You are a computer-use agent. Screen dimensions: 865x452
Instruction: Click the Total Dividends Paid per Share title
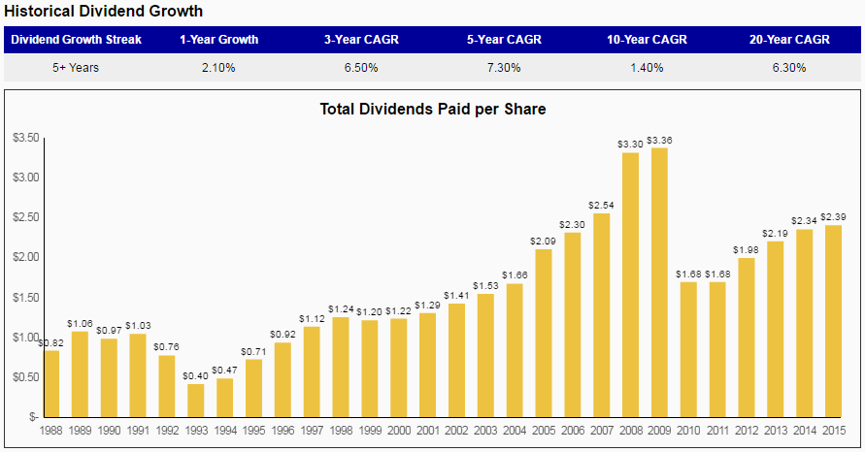coord(433,110)
